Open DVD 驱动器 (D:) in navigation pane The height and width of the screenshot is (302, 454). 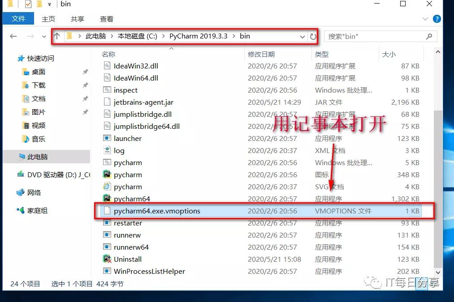(59, 175)
